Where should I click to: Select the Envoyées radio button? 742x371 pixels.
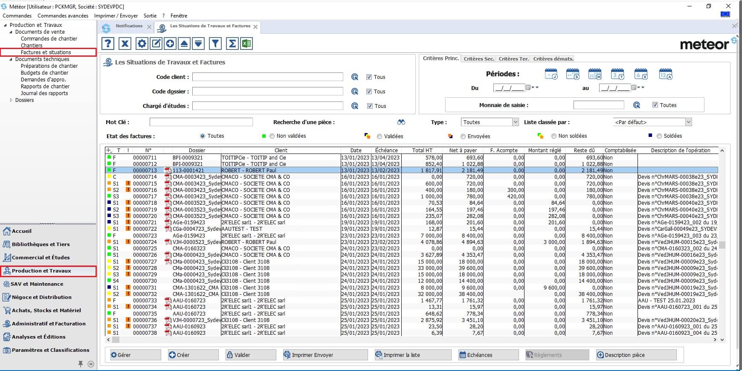(463, 136)
